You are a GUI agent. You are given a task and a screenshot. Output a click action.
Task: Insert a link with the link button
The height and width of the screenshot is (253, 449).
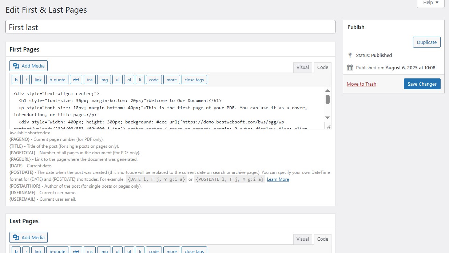coord(38,79)
